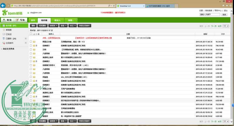Open the top 转移到 dropdown
Screen dimensions: 234x126
point(54,26)
